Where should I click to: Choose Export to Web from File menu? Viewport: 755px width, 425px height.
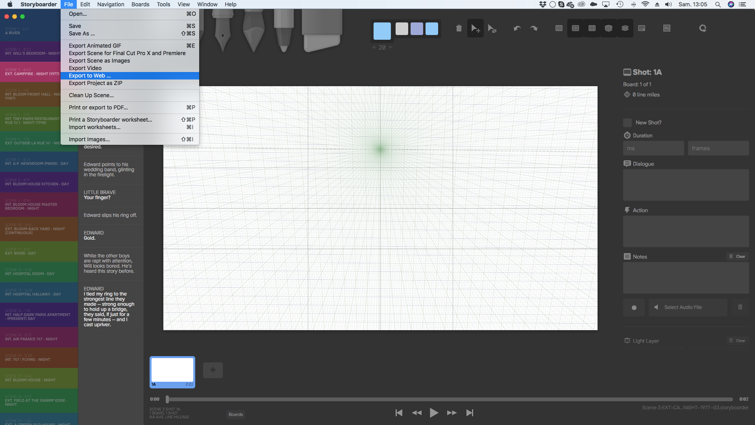click(130, 76)
